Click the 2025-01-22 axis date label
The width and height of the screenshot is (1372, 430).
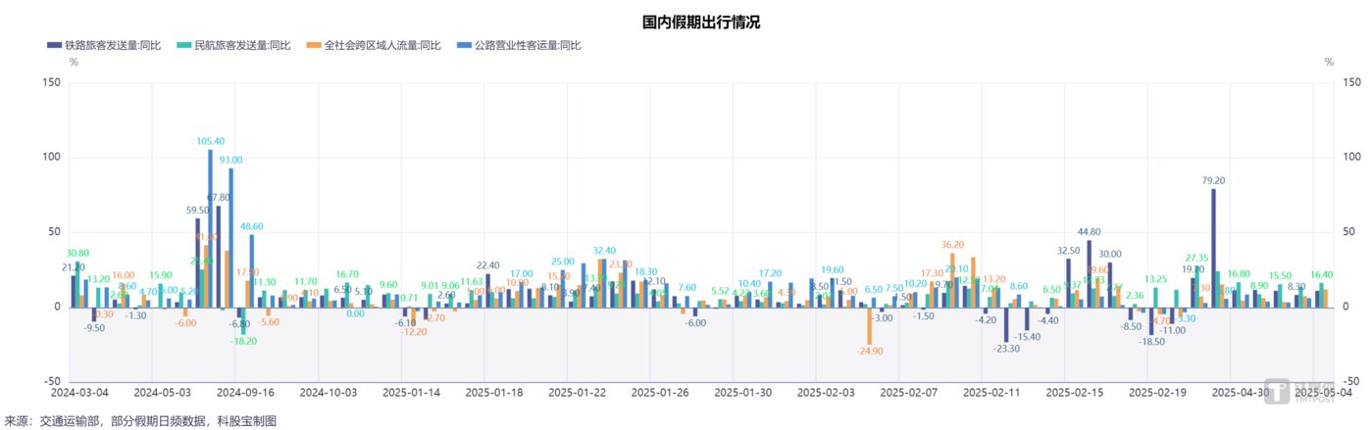pos(577,392)
